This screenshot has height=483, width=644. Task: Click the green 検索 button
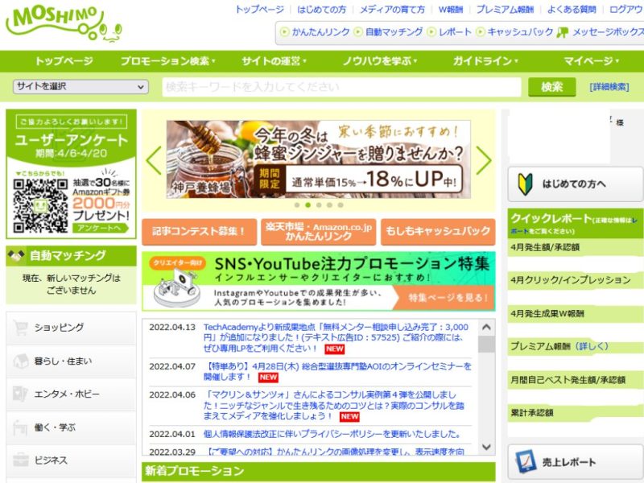pyautogui.click(x=552, y=87)
